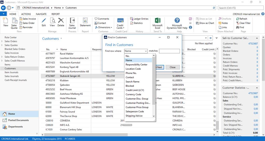Open Notes from the ribbon
This screenshot has width=265, height=141.
(x=223, y=23)
